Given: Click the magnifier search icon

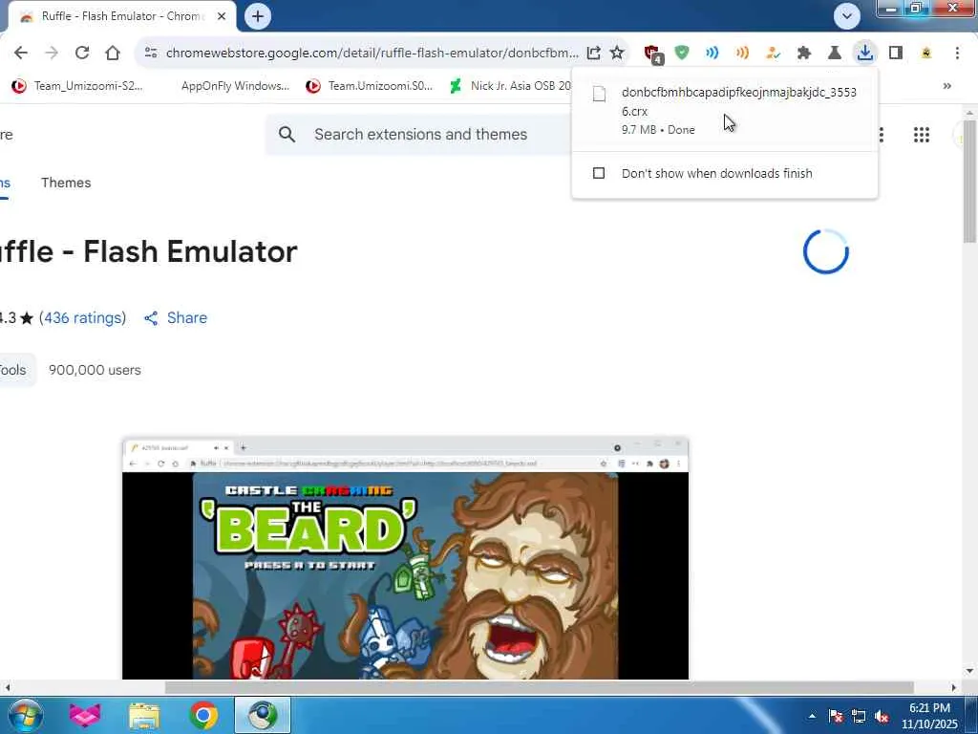Looking at the screenshot, I should 287,134.
